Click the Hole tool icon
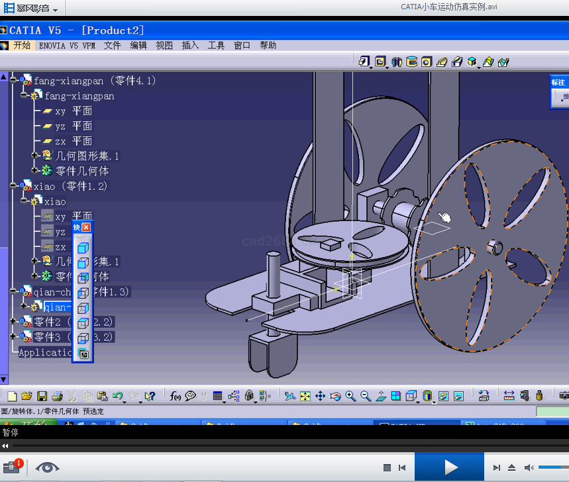The height and width of the screenshot is (482, 569). pyautogui.click(x=426, y=62)
